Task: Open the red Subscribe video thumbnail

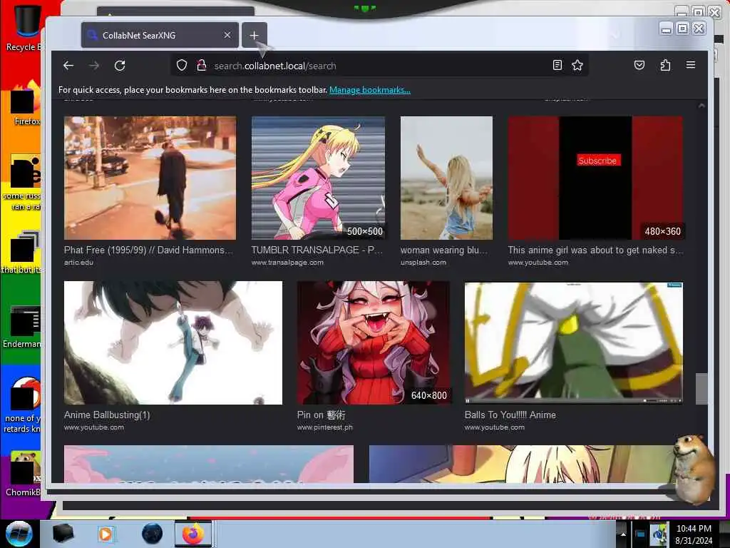Action: (595, 178)
